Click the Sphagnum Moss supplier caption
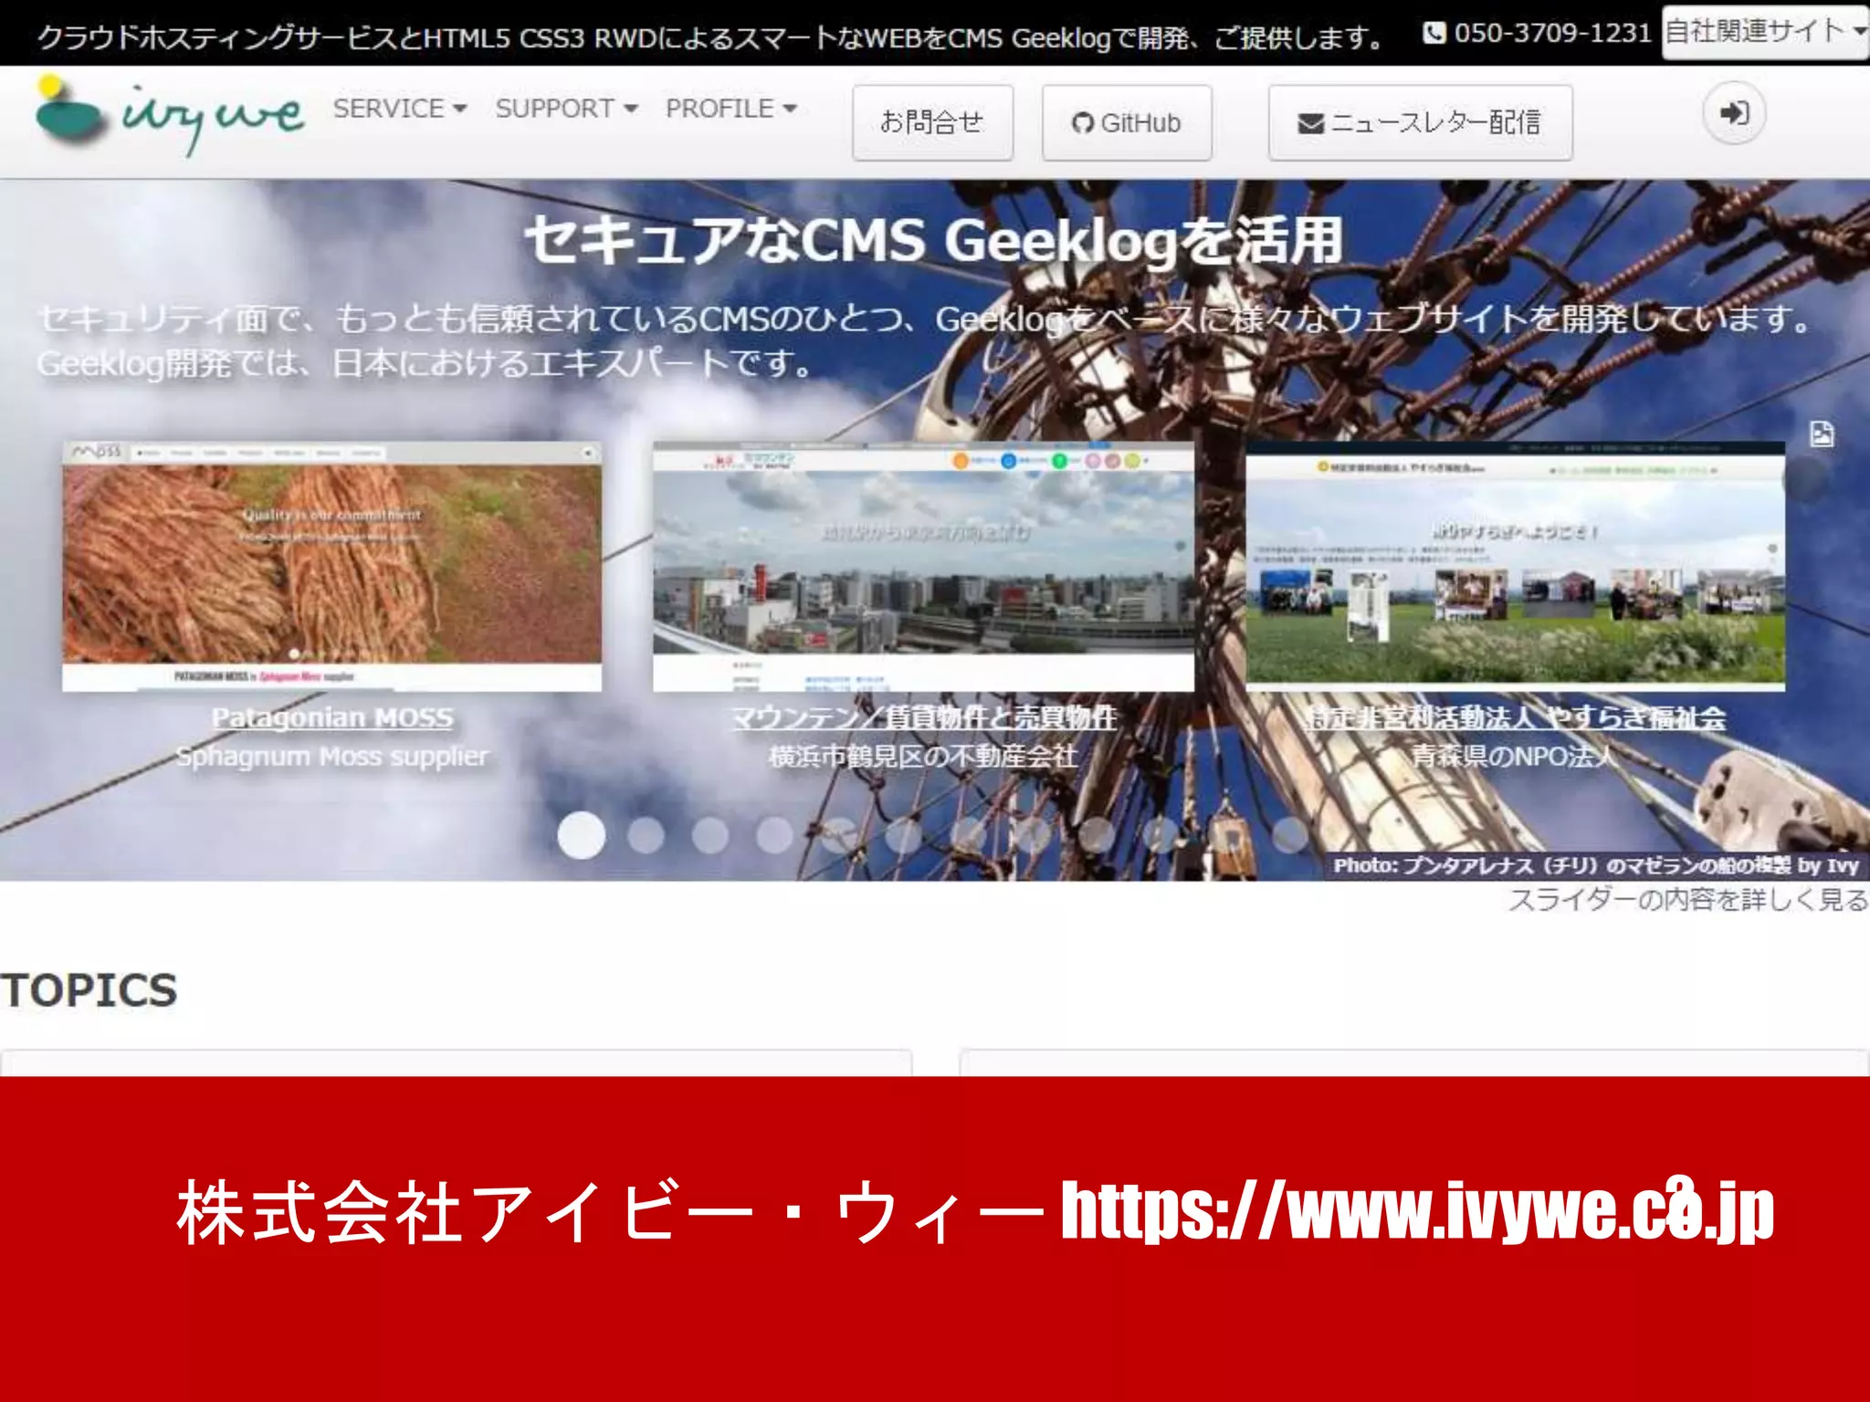The height and width of the screenshot is (1402, 1870). [x=332, y=757]
